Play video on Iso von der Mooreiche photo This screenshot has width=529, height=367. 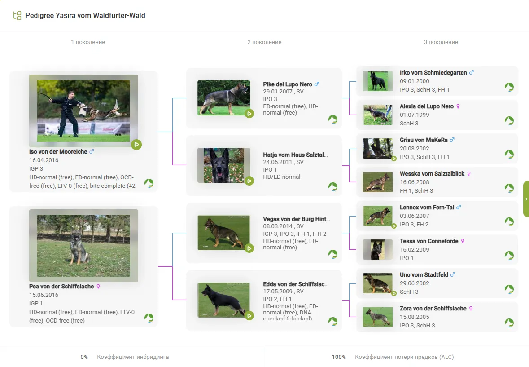point(136,145)
